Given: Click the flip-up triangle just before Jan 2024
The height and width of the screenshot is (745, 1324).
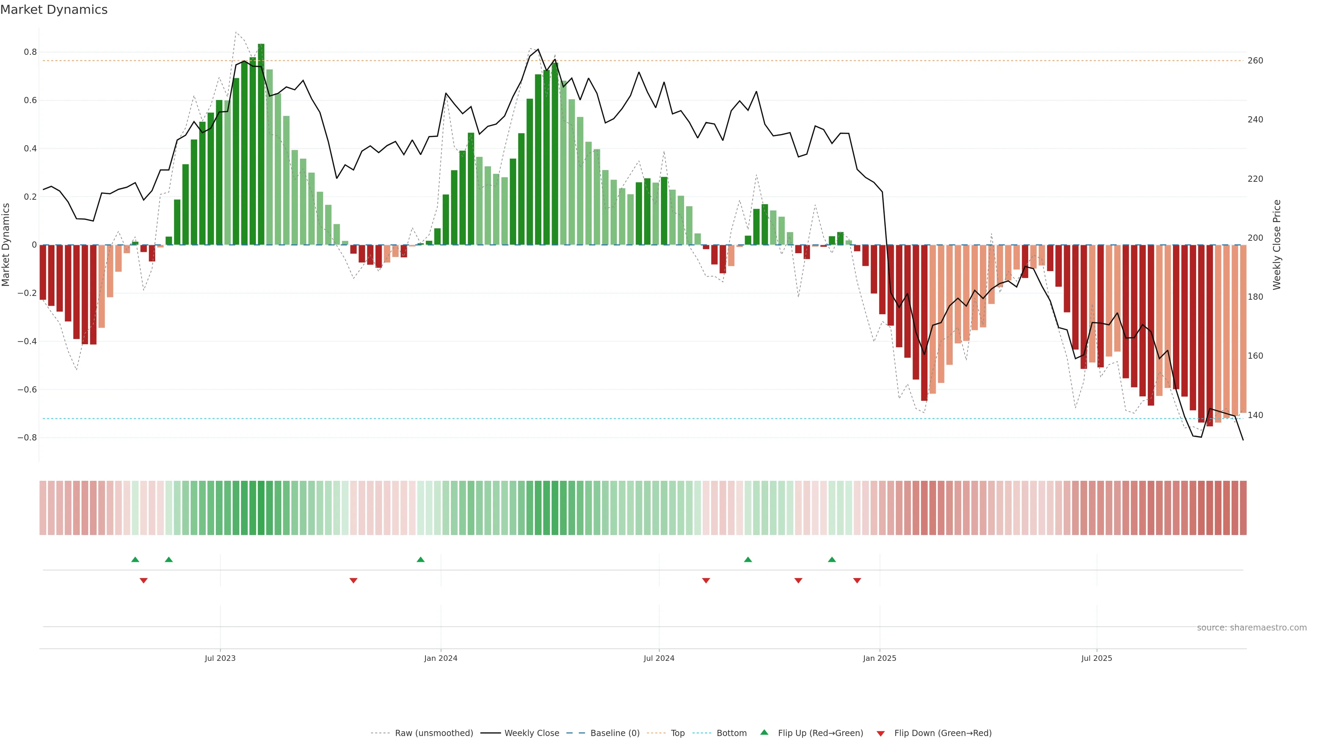Looking at the screenshot, I should tap(420, 559).
